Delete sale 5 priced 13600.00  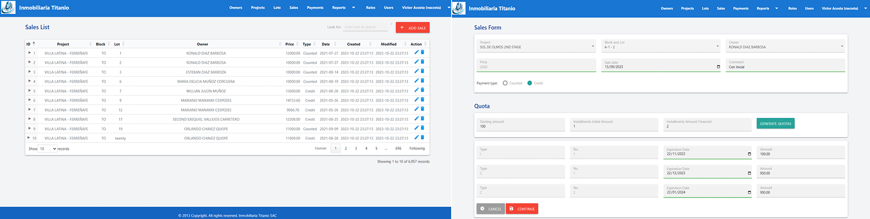(x=422, y=90)
